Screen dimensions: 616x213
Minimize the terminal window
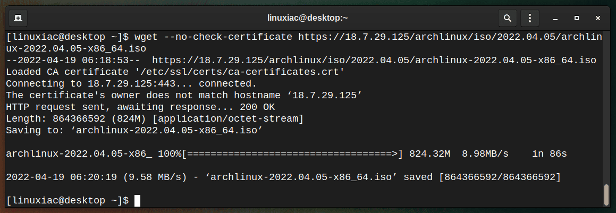tap(555, 18)
